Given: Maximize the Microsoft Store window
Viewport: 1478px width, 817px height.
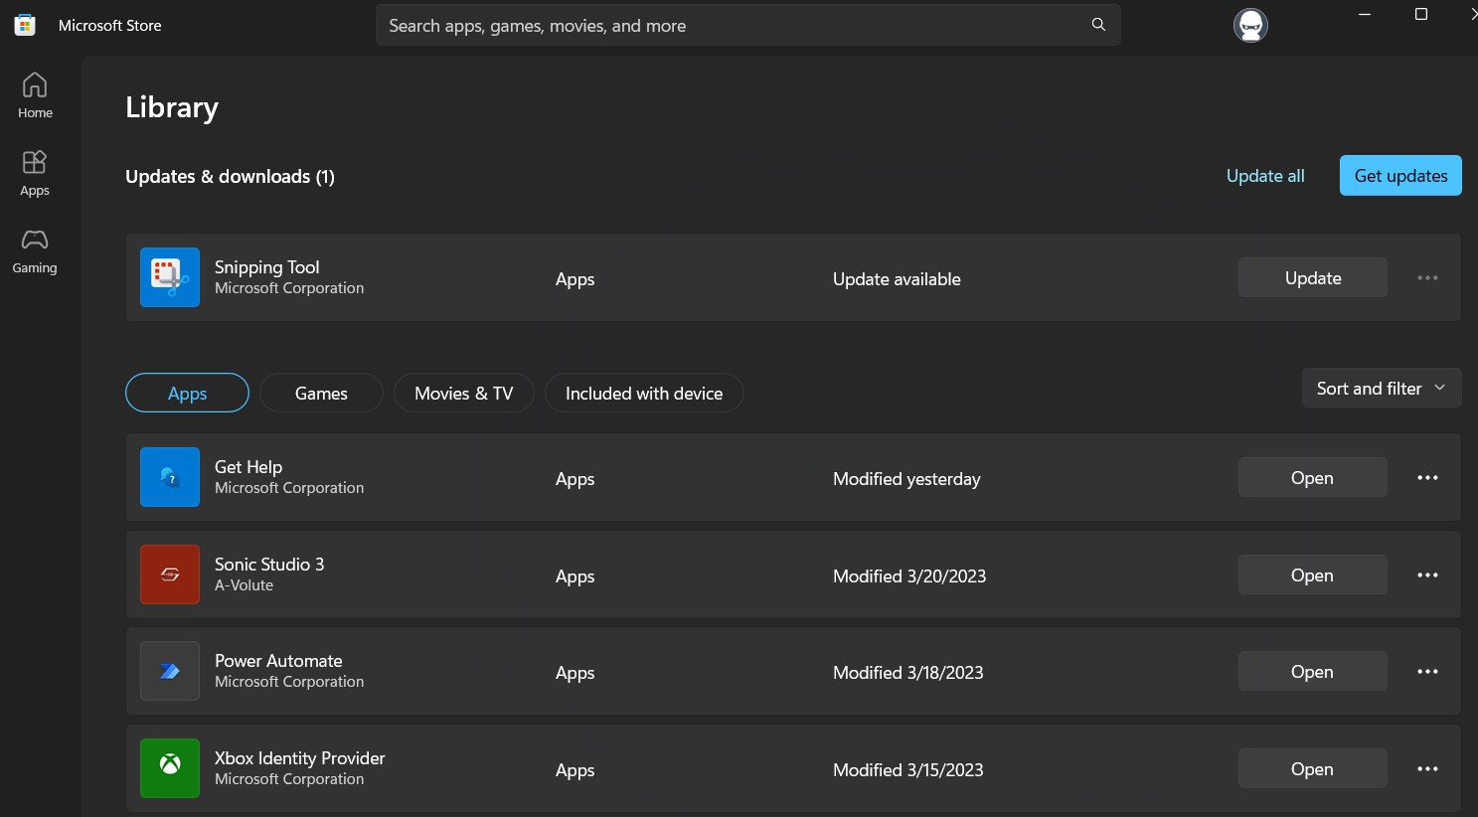Looking at the screenshot, I should pyautogui.click(x=1421, y=14).
